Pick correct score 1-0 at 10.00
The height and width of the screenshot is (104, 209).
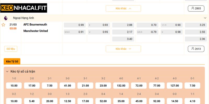tap(14, 86)
